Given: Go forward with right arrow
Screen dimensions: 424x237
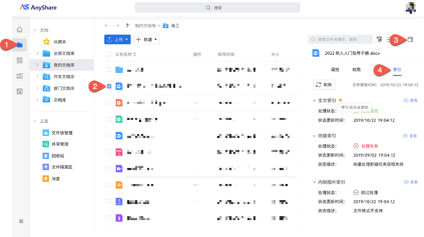Looking at the screenshot, I should coord(117,26).
